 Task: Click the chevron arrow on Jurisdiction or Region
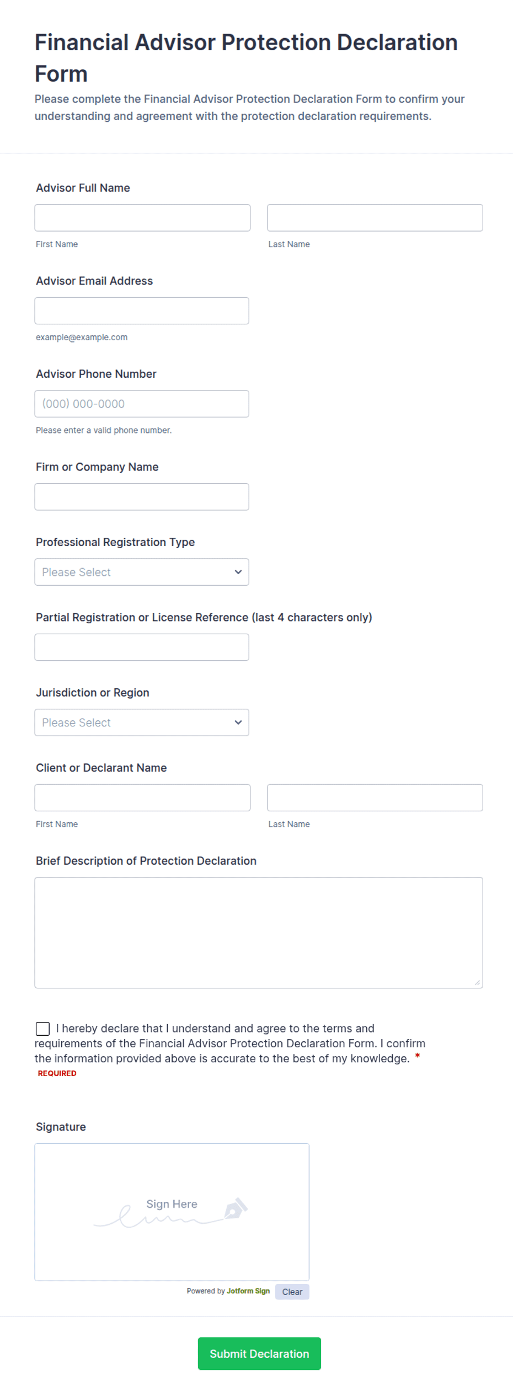click(238, 722)
